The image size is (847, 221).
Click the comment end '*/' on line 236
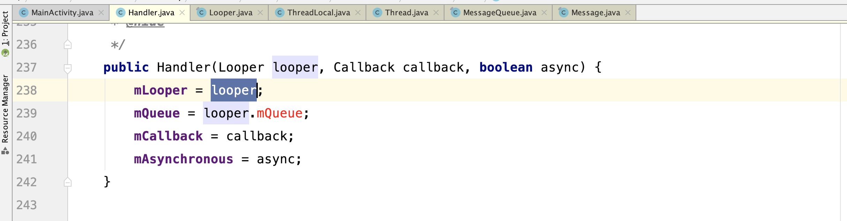pyautogui.click(x=118, y=45)
